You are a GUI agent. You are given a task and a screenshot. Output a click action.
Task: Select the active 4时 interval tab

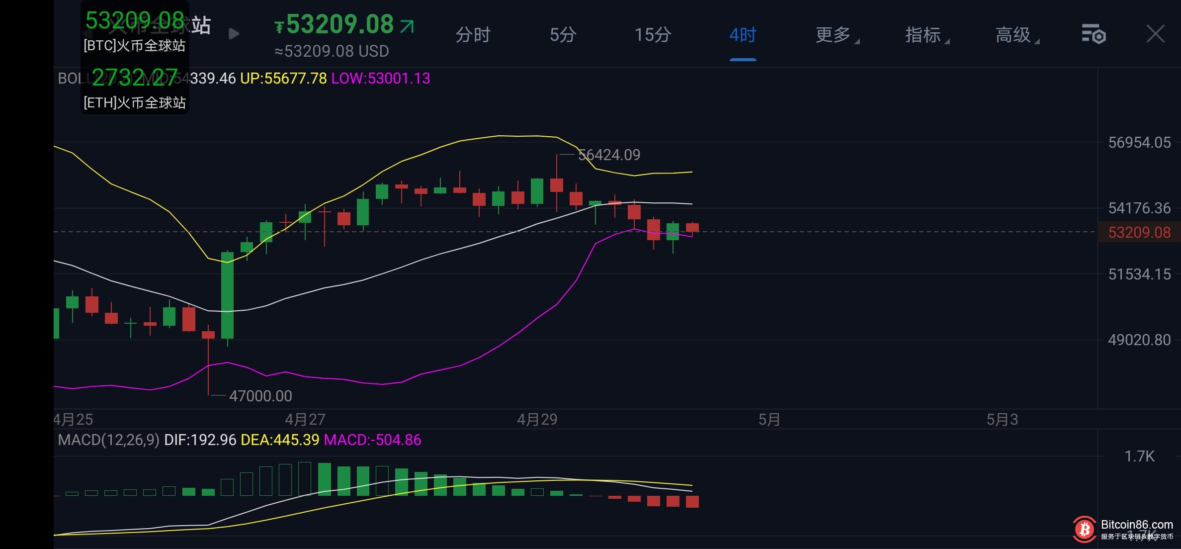[x=743, y=35]
